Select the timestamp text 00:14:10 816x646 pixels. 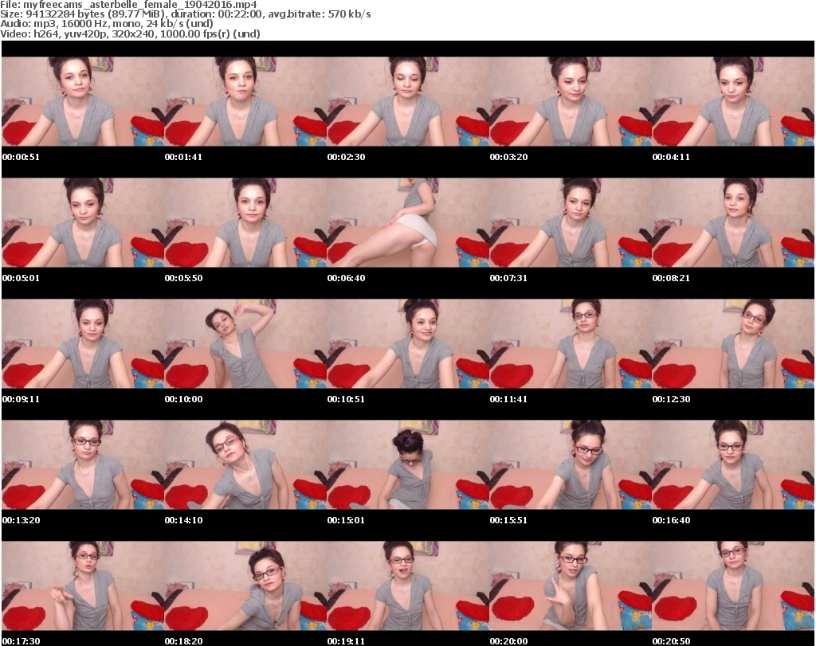tap(184, 521)
